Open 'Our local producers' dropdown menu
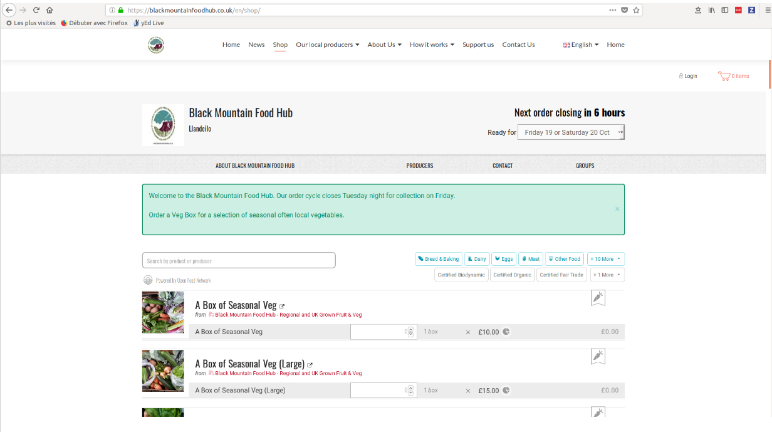 pos(328,45)
